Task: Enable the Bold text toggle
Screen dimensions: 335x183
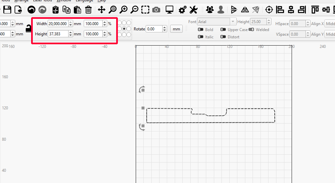Action: pyautogui.click(x=201, y=30)
